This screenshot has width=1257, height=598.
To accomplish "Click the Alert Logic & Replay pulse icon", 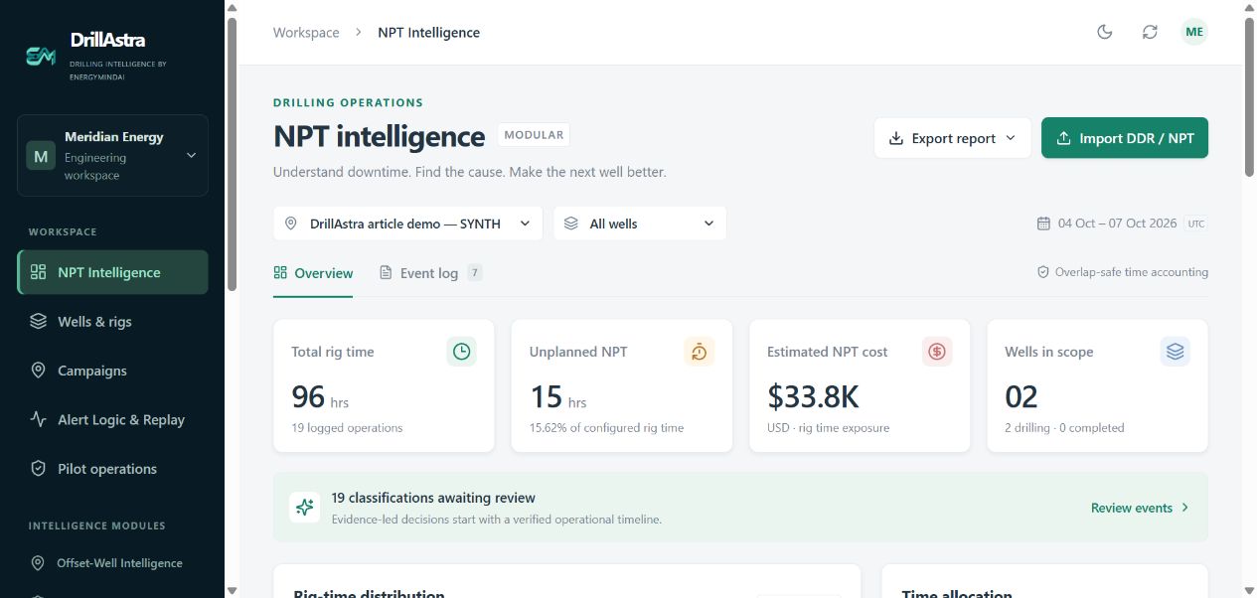I will (x=39, y=419).
